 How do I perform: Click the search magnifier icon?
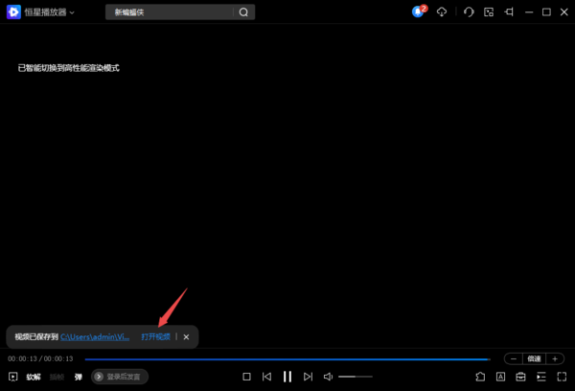(x=243, y=12)
